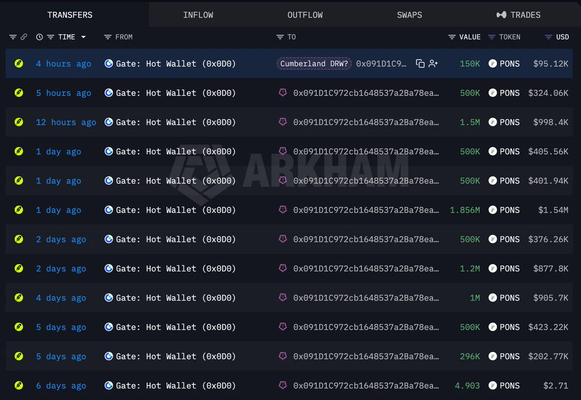Expand the TIME column dropdown caret
This screenshot has width=581, height=400.
tap(83, 37)
